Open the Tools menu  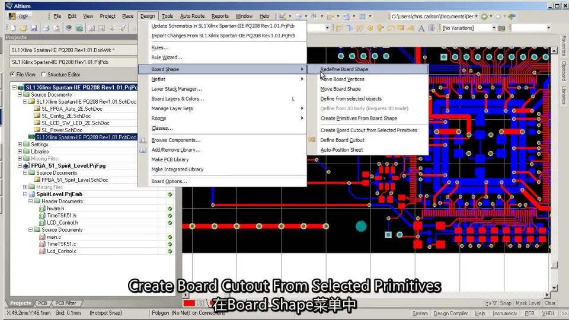point(167,16)
